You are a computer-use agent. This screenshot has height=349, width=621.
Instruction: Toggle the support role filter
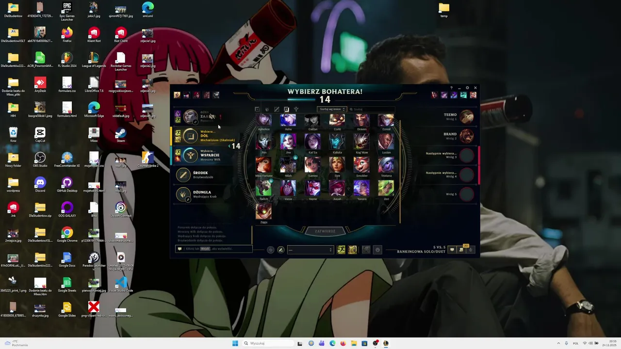point(296,110)
